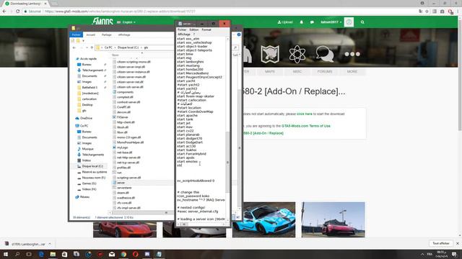Open the Mail app on taskbar
This screenshot has height=259, width=462.
click(x=112, y=254)
